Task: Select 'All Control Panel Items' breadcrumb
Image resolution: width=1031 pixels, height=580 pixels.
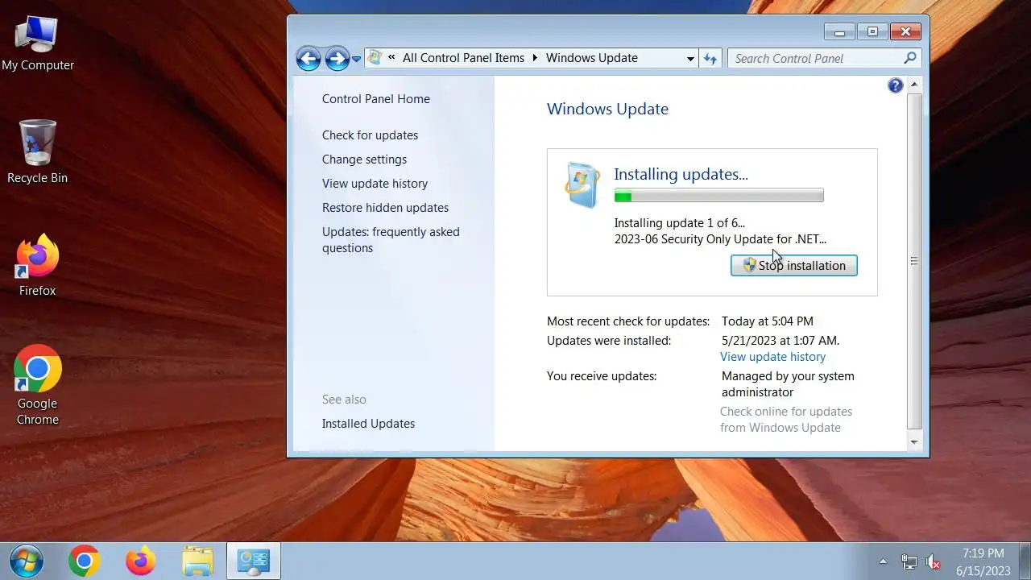Action: coord(463,58)
